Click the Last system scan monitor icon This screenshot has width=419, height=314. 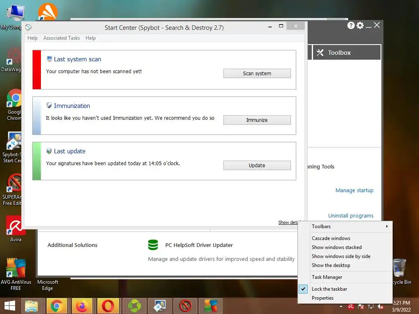point(49,59)
